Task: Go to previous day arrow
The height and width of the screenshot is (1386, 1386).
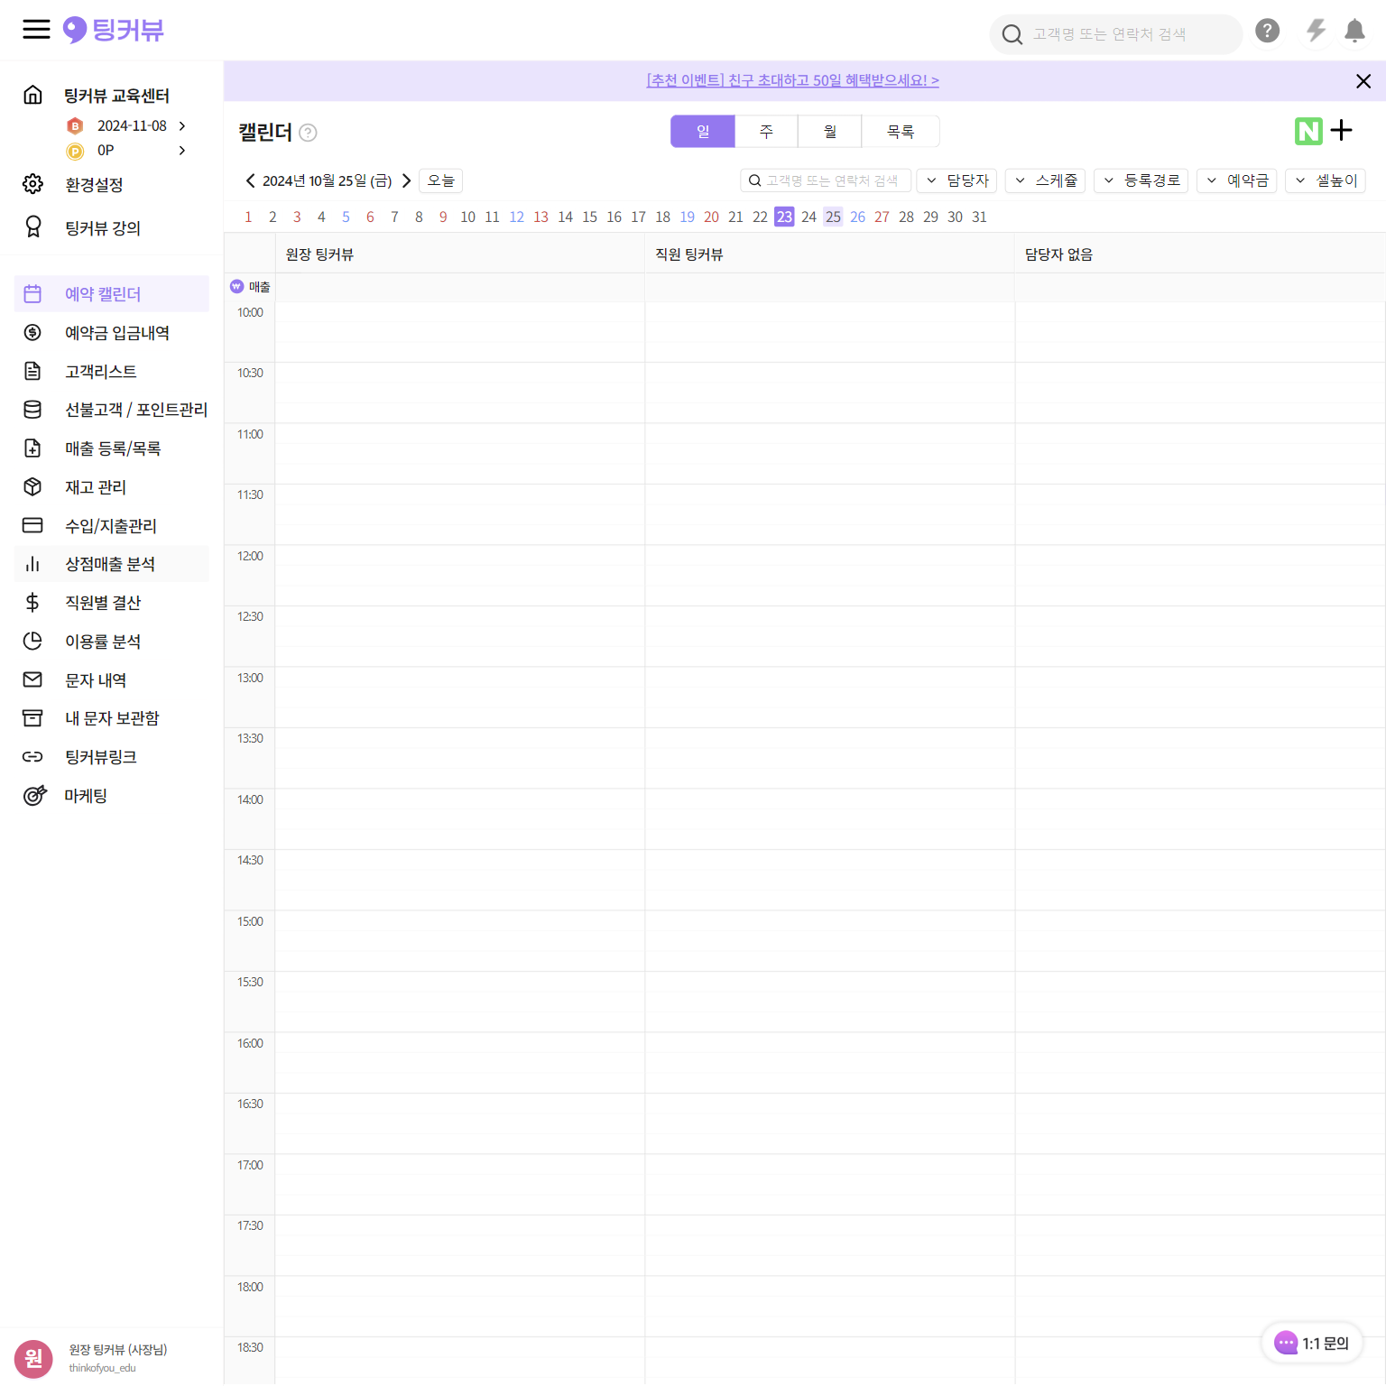Action: click(250, 180)
